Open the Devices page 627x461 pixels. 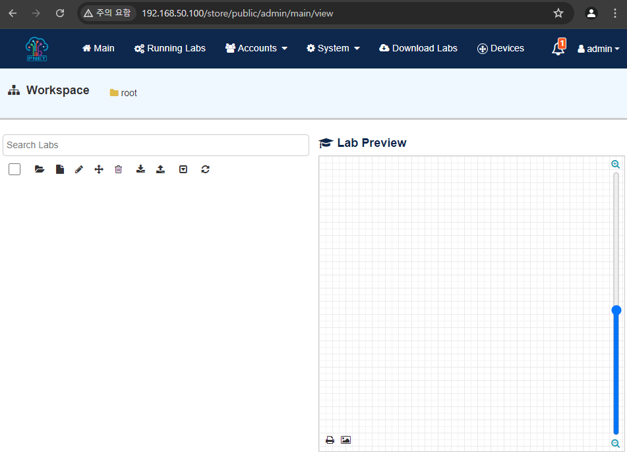(500, 48)
